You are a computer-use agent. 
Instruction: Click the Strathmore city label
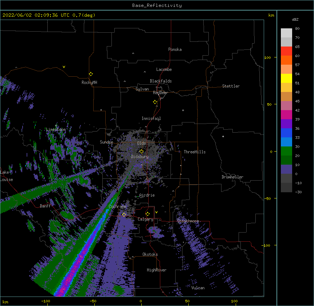(188, 221)
